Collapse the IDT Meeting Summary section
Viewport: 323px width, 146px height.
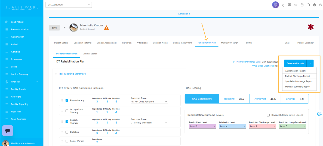[x=56, y=74]
